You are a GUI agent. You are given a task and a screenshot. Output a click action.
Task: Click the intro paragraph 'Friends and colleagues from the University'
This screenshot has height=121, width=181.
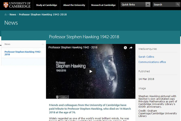click(x=90, y=109)
